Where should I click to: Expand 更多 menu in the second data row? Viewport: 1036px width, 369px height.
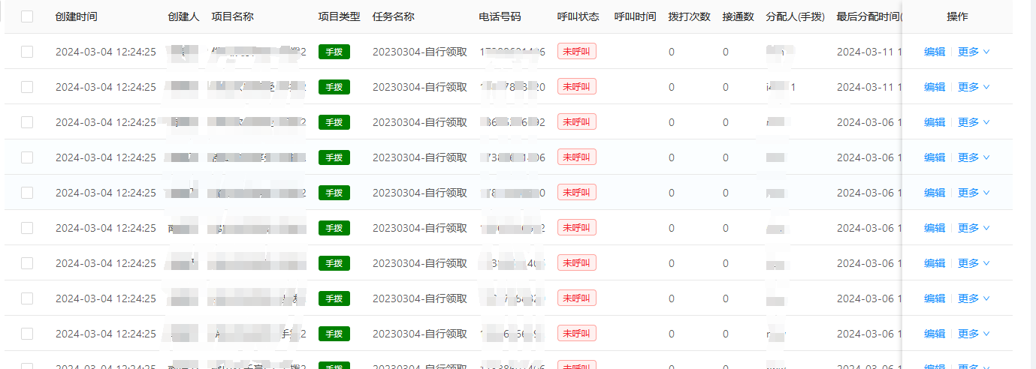[974, 87]
